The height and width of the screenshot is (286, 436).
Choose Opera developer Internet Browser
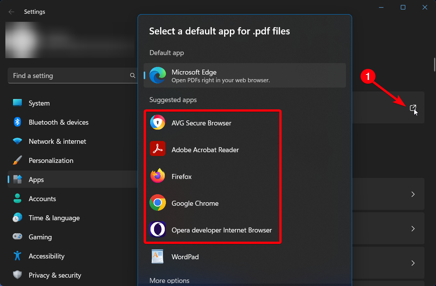[x=221, y=230]
